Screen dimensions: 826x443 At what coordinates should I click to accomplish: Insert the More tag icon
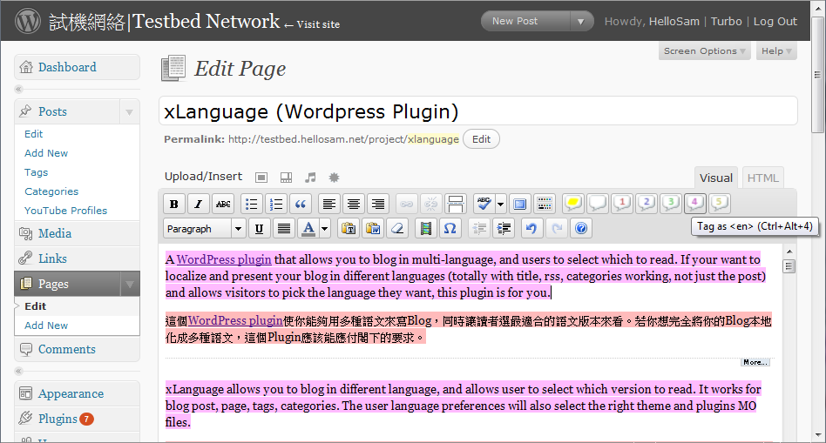click(x=455, y=204)
